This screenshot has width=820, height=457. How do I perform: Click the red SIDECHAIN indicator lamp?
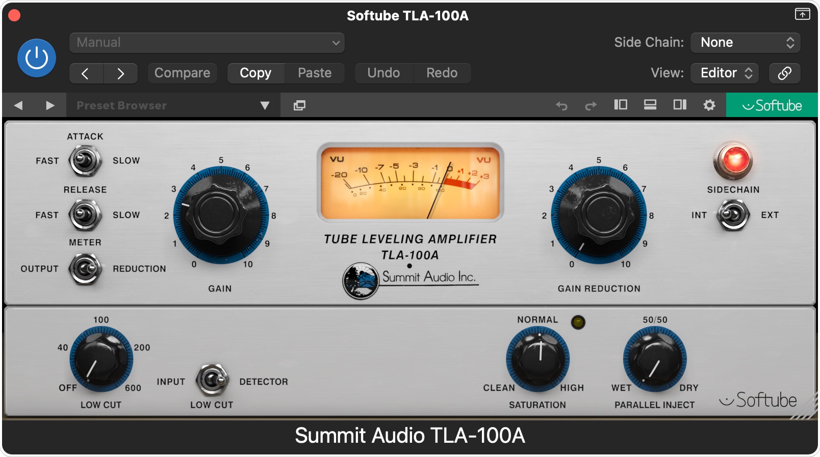(x=733, y=161)
